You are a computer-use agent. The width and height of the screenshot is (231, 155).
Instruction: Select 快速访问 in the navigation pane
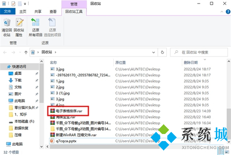coord(19,67)
